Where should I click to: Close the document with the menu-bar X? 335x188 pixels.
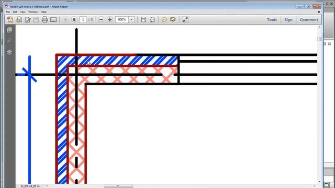(x=319, y=12)
